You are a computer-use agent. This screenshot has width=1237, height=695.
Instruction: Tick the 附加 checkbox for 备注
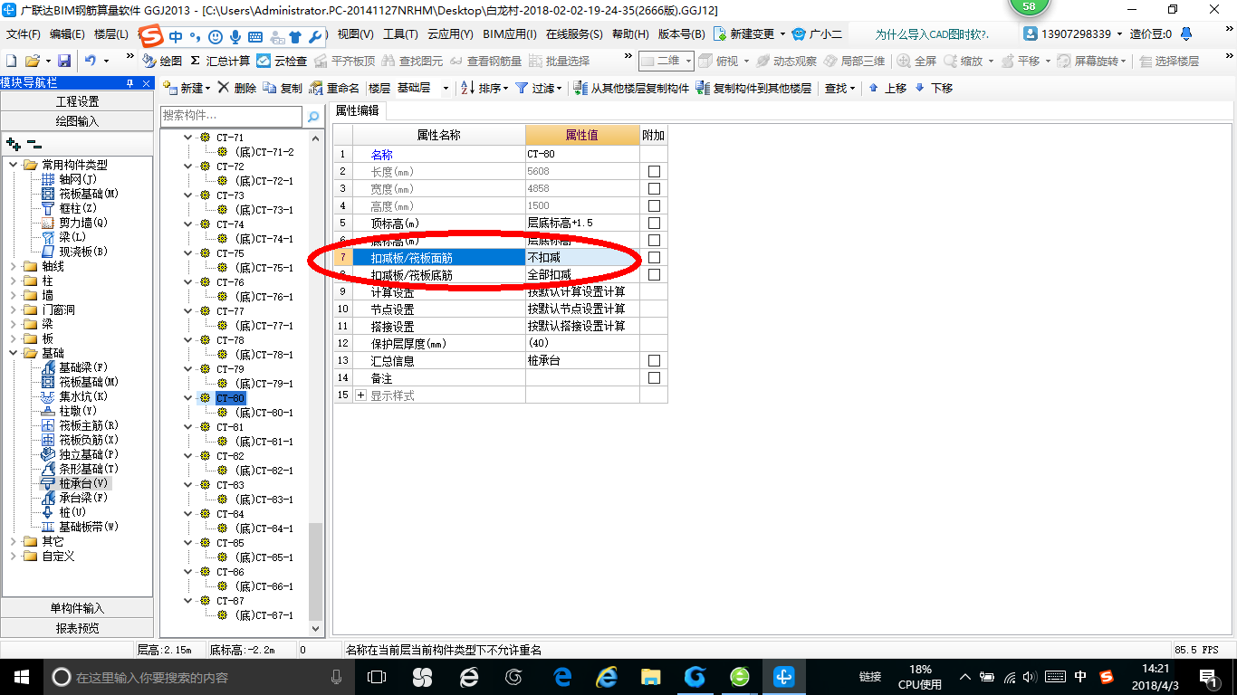[x=654, y=377]
